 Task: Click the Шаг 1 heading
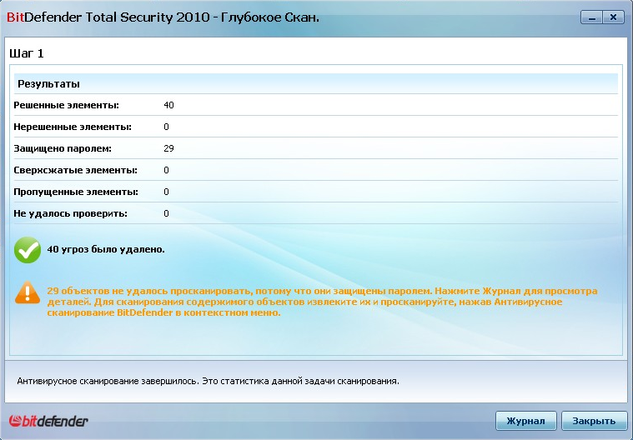click(x=27, y=53)
